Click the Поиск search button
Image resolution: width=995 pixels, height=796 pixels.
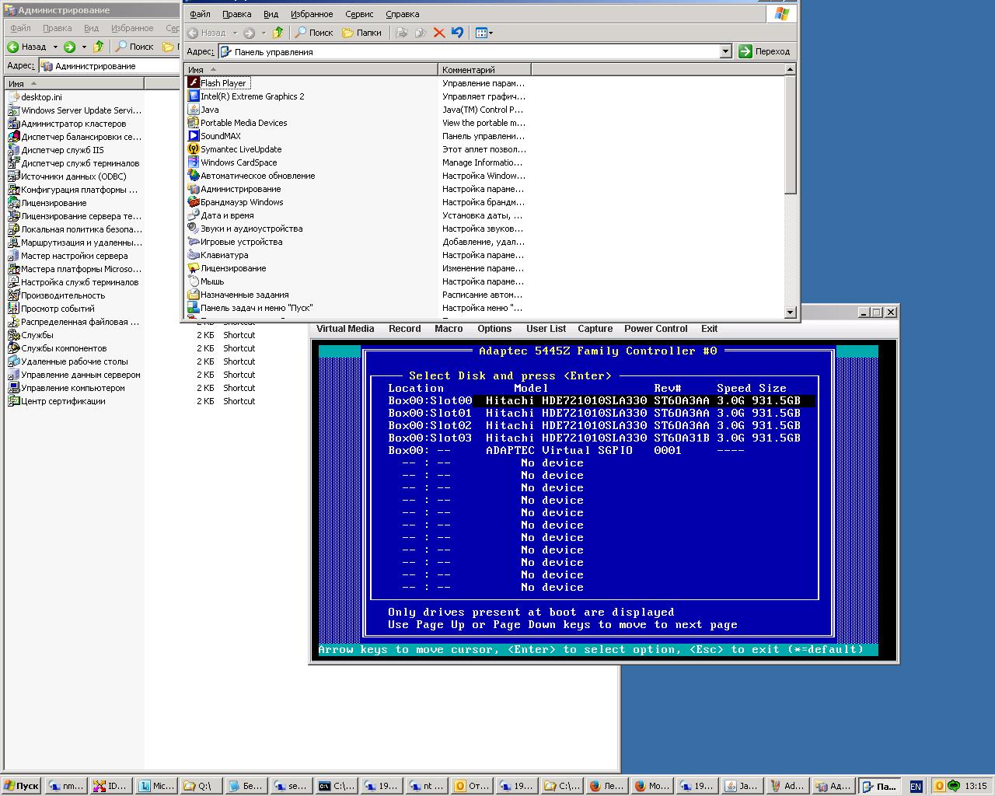click(x=314, y=33)
